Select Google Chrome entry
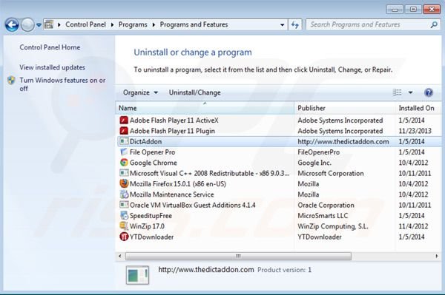Image resolution: width=445 pixels, height=295 pixels. [154, 163]
